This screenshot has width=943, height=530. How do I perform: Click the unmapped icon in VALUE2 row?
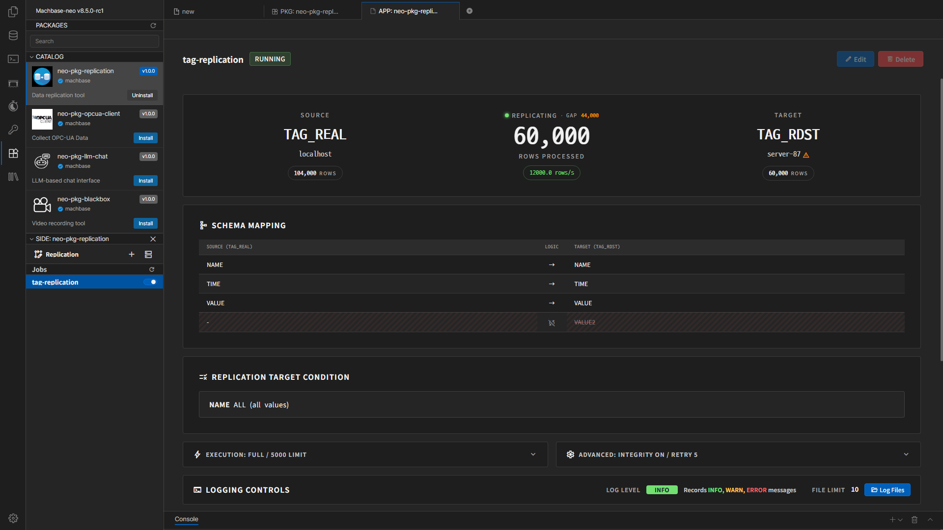tap(552, 323)
